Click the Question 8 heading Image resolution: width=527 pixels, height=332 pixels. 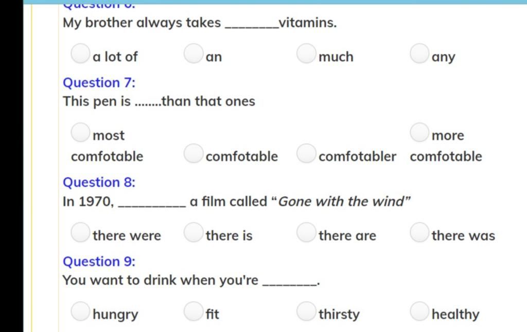coord(99,182)
